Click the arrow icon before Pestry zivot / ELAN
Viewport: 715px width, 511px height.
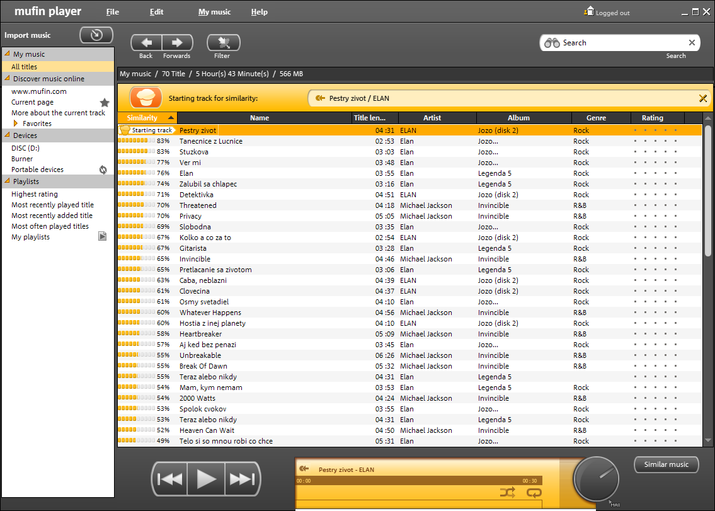(320, 98)
